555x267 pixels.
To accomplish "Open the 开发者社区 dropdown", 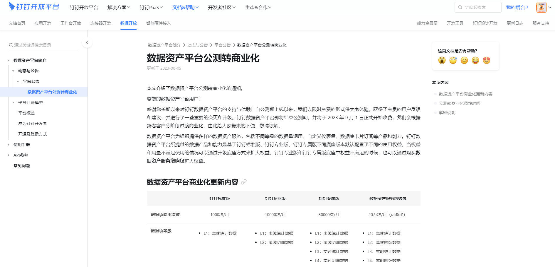I will click(x=222, y=7).
